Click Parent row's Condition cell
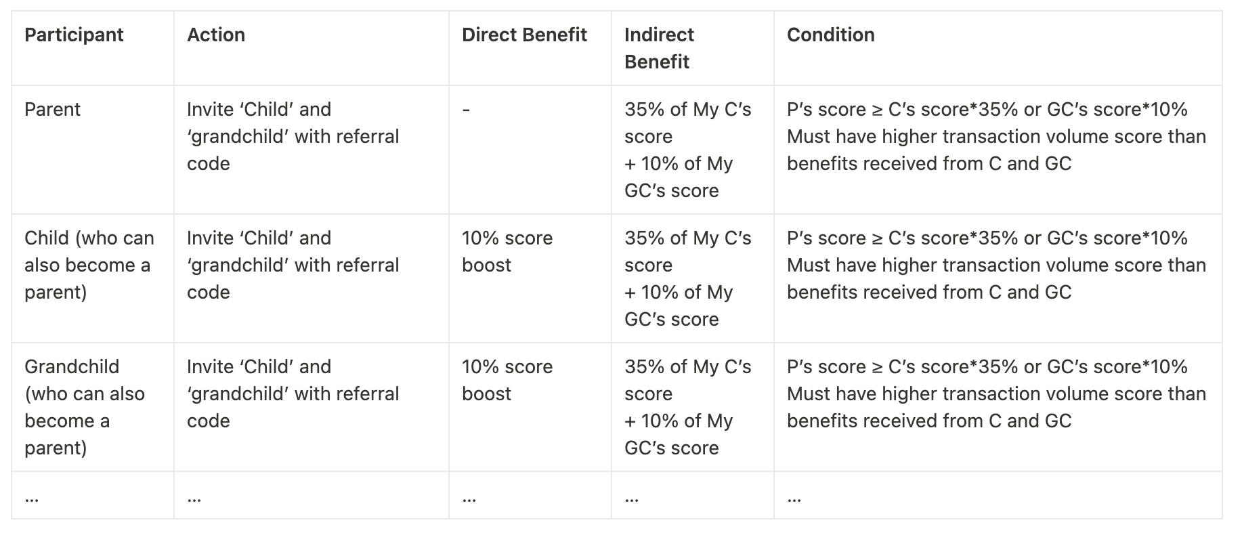 pos(995,137)
